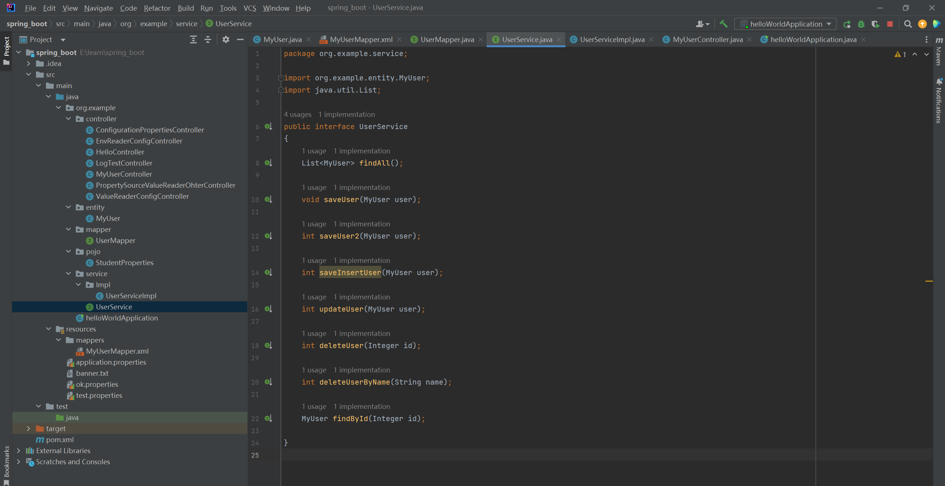Click the 4 usages hint
Image resolution: width=945 pixels, height=486 pixels.
click(297, 114)
